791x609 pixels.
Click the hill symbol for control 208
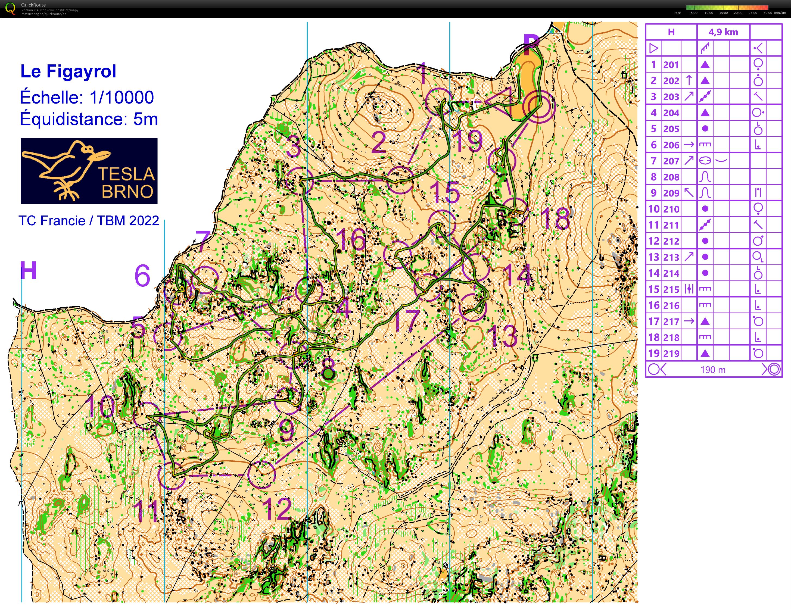click(x=705, y=177)
